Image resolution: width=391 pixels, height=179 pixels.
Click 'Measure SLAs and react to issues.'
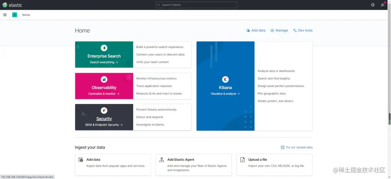159,94
